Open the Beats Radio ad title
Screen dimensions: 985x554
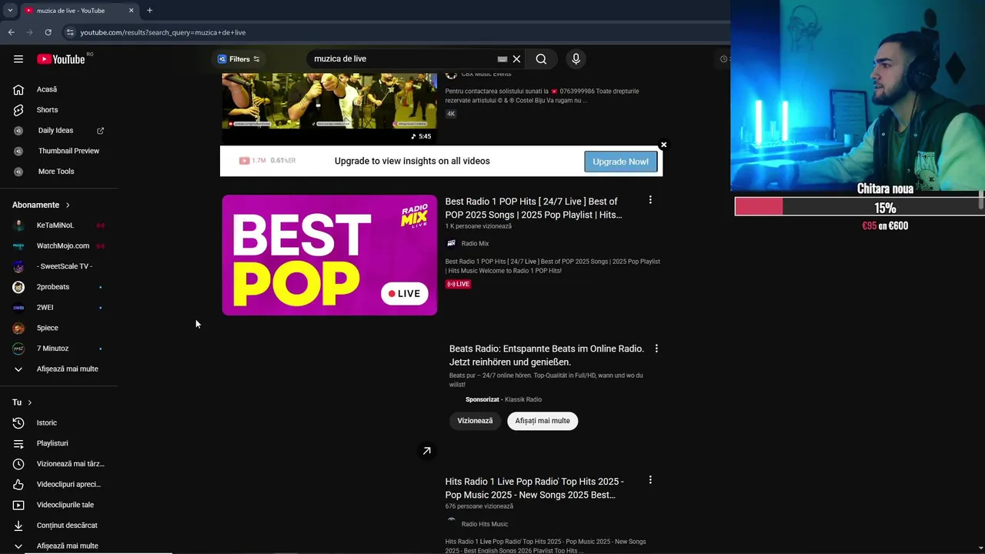[546, 355]
